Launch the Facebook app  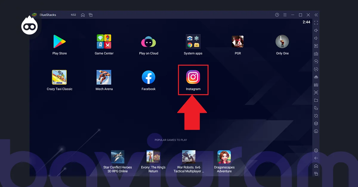click(x=149, y=77)
